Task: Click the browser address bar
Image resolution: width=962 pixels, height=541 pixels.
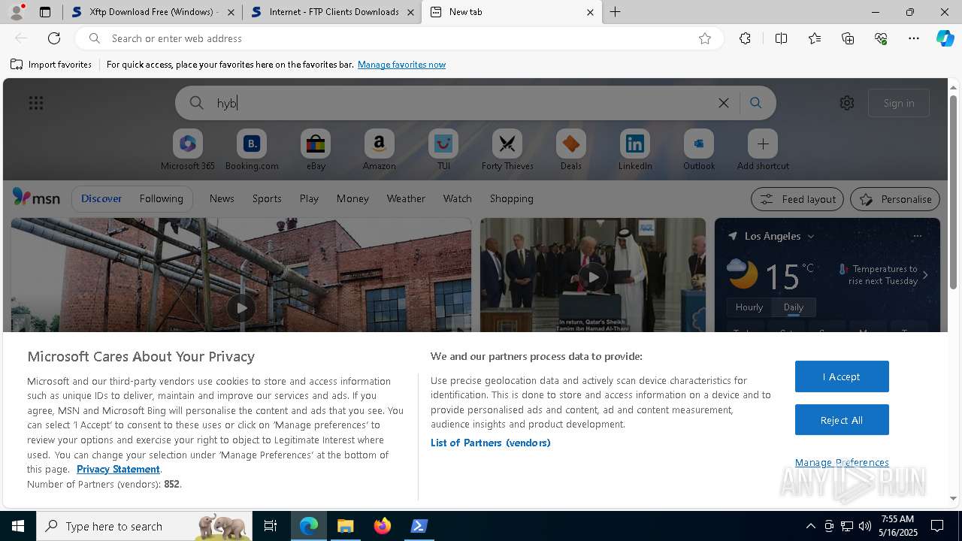Action: pos(398,38)
